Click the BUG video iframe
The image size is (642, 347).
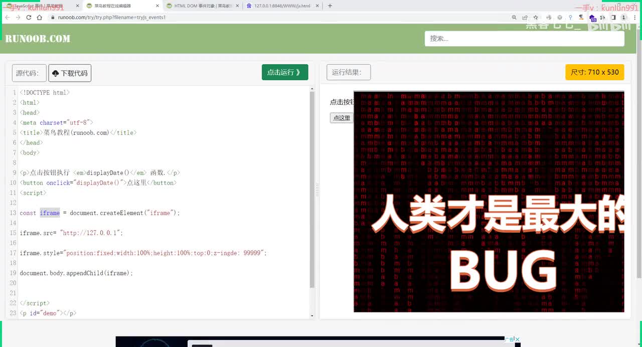pos(489,202)
